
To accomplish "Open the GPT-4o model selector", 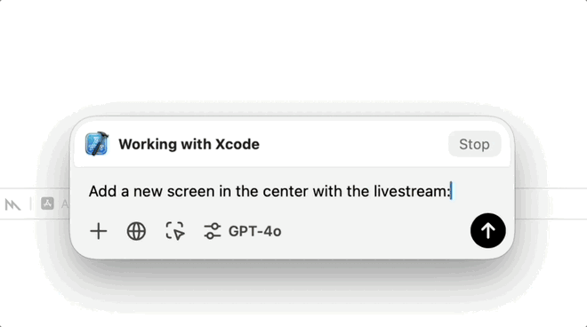I will pyautogui.click(x=254, y=231).
